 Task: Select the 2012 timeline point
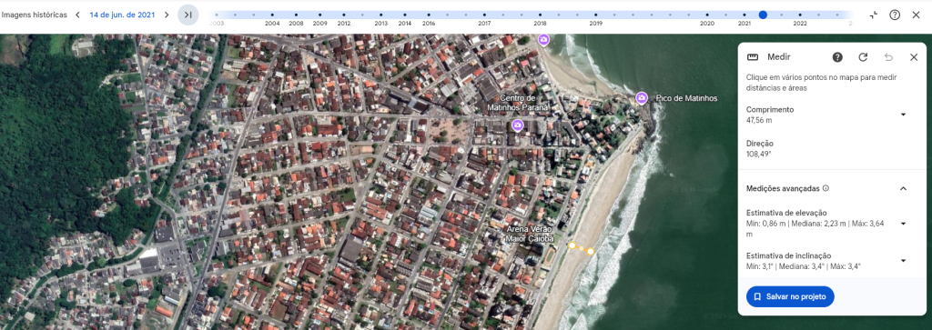tap(343, 15)
